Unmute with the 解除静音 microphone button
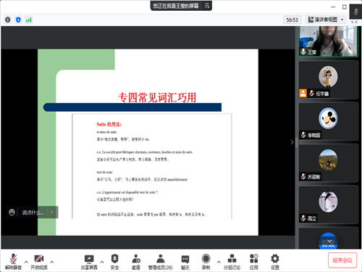Image resolution: width=362 pixels, height=272 pixels. 13,261
